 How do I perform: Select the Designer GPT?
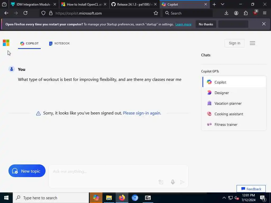click(234, 93)
